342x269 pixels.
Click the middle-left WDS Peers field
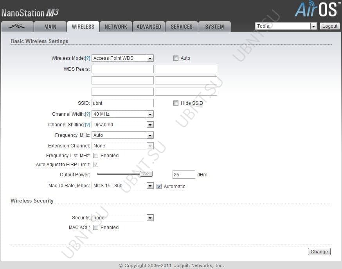(x=122, y=80)
